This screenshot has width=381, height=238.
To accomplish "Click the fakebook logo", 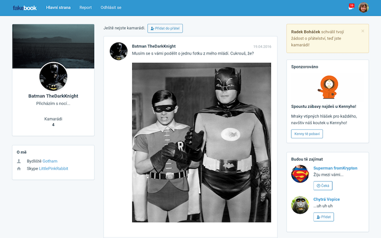I will (x=25, y=8).
